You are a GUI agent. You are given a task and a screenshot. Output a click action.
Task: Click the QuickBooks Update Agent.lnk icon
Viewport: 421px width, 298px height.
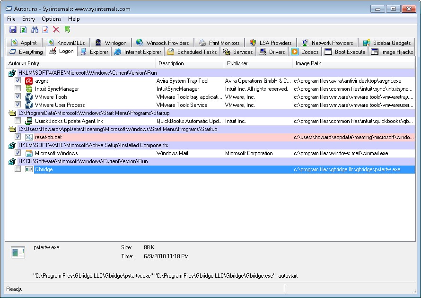(29, 121)
